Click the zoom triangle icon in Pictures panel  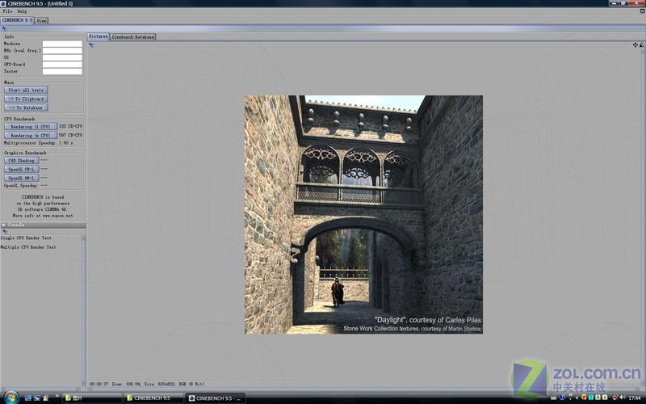pos(642,44)
